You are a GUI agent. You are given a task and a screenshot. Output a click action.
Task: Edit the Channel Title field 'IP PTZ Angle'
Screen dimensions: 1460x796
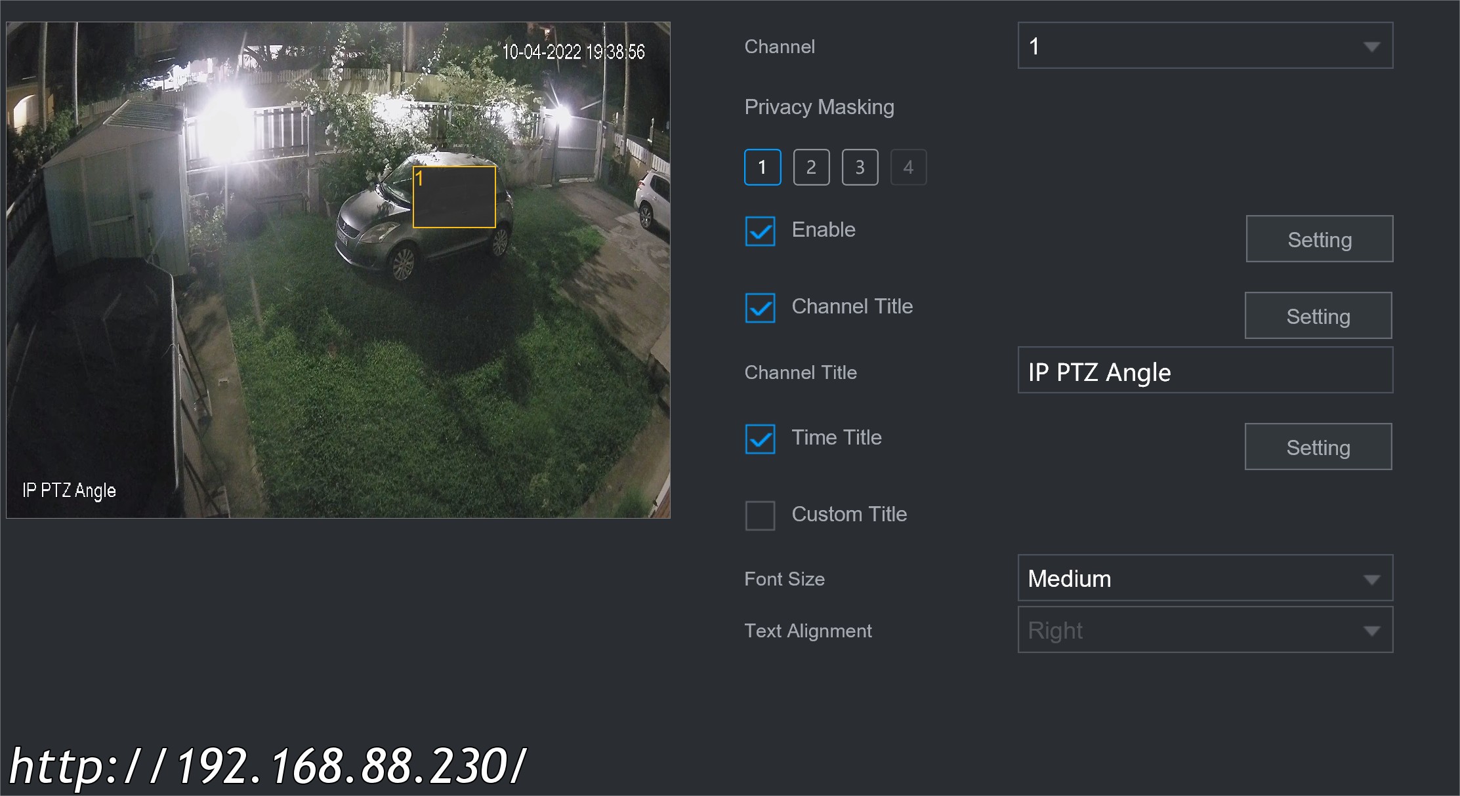[x=1205, y=370]
